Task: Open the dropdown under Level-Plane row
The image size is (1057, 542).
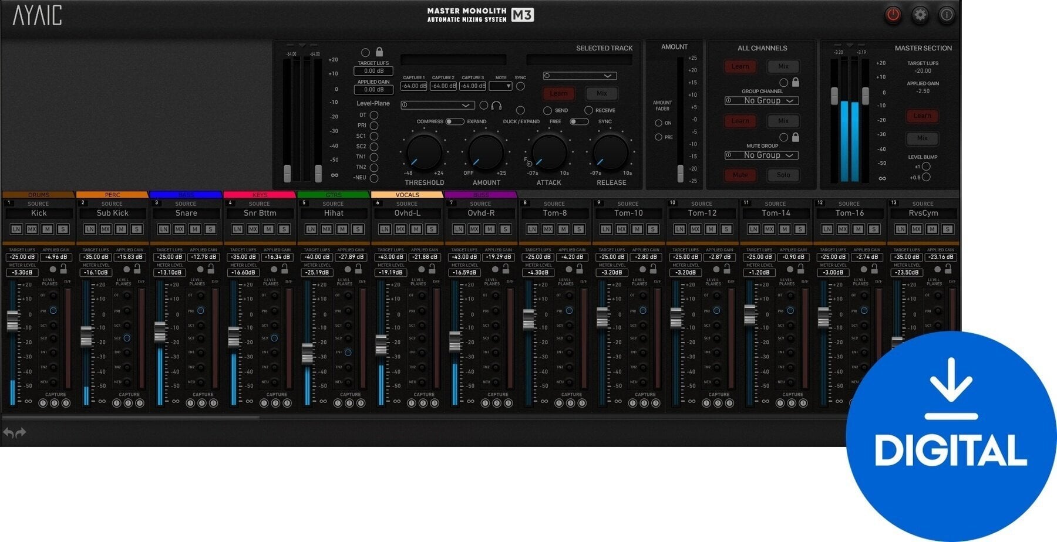Action: tap(437, 105)
